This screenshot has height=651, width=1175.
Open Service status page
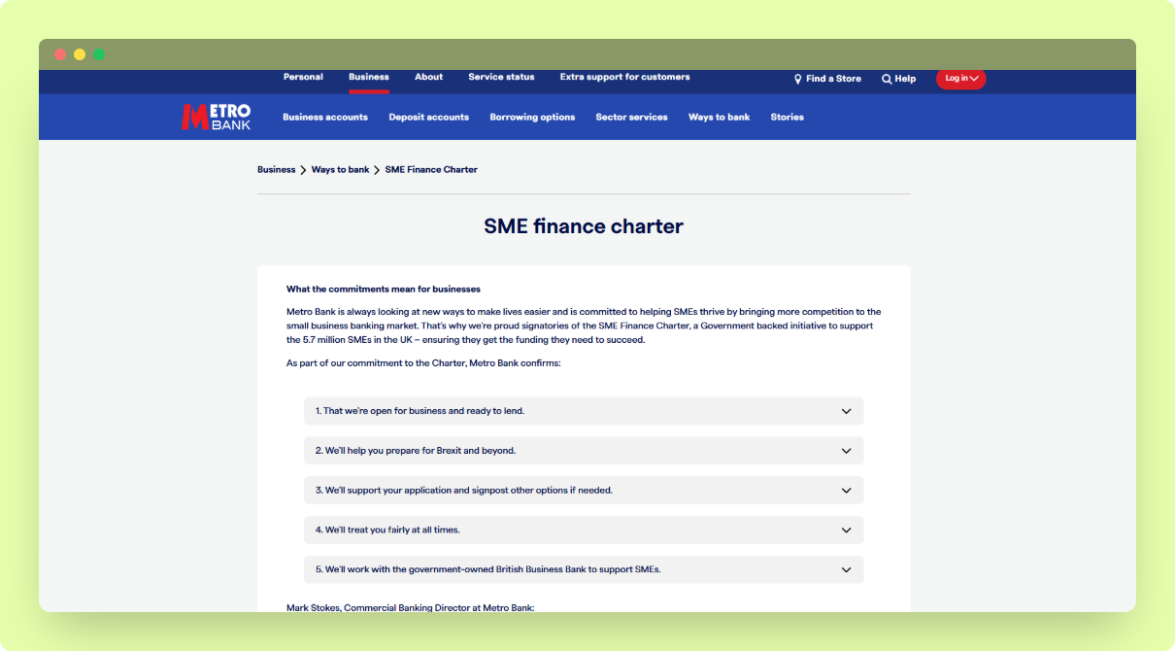coord(501,77)
